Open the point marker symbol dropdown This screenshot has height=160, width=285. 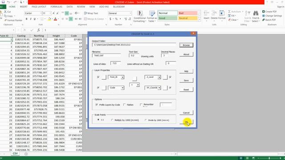click(138, 85)
